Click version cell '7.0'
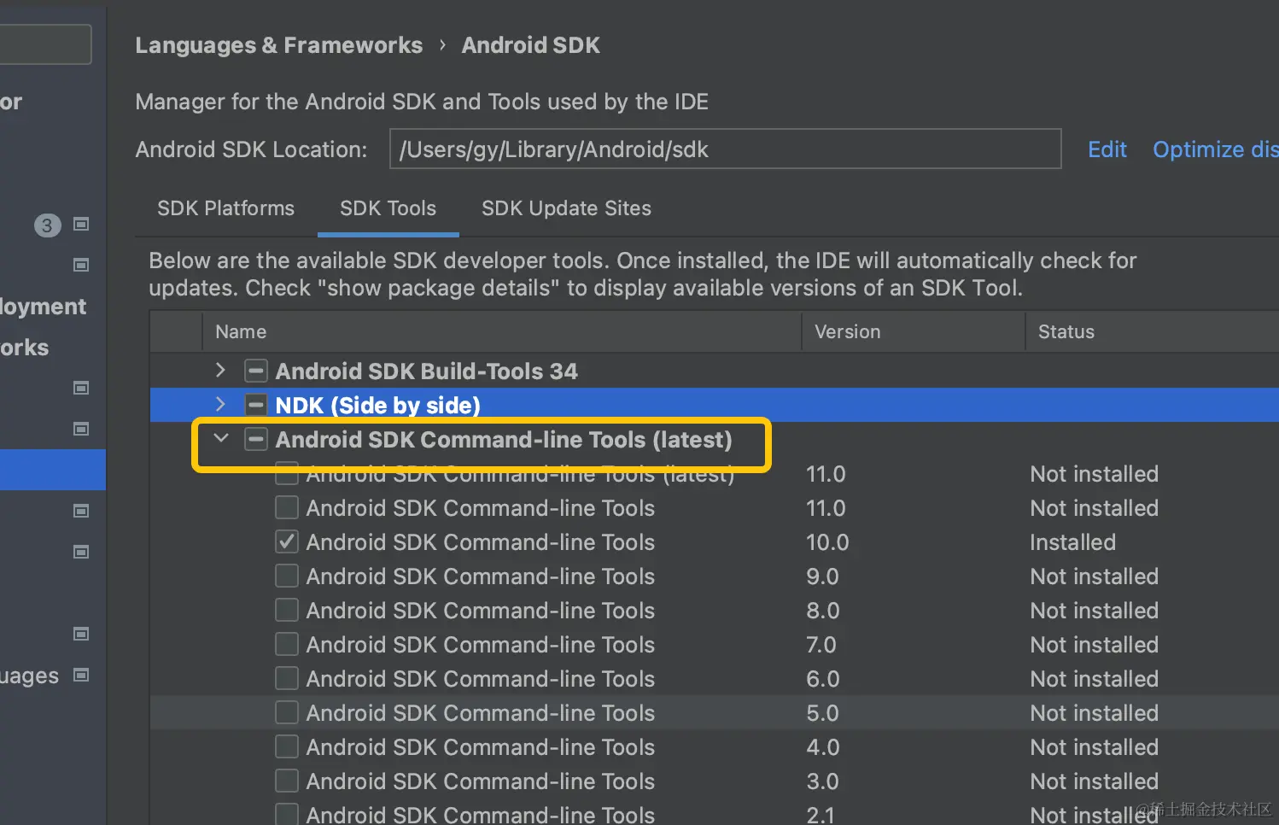Screen dimensions: 1279x825 click(x=821, y=645)
